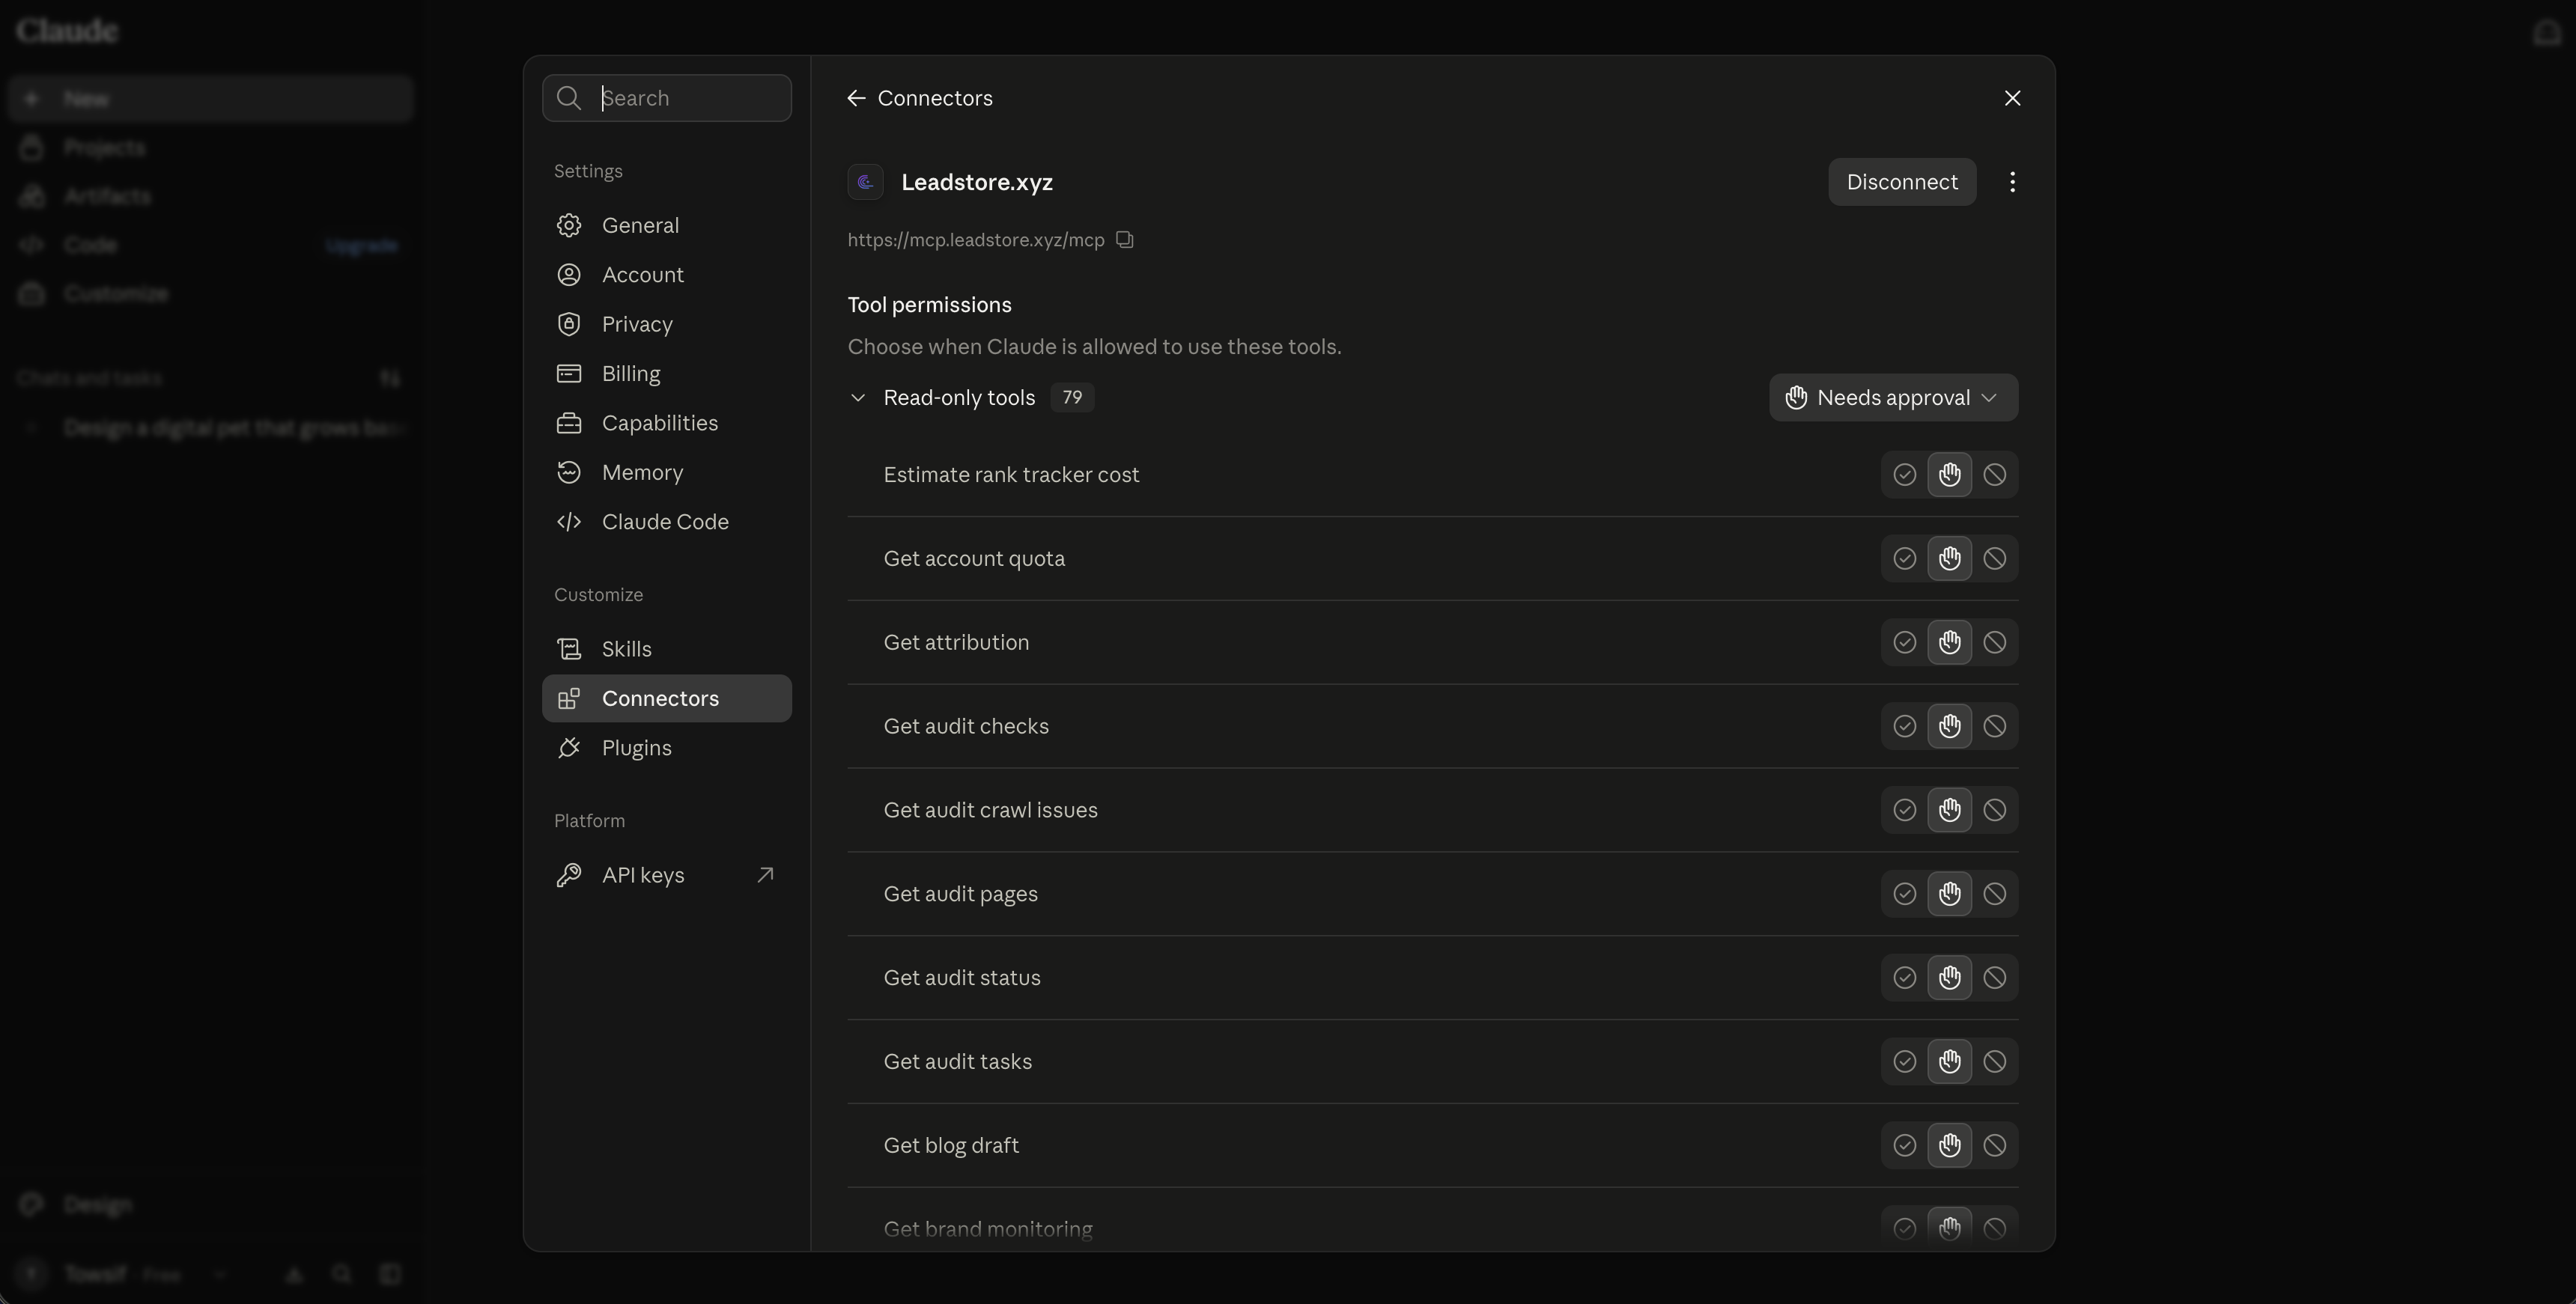
Task: Set Get audit pages to needs approval
Action: (1949, 894)
